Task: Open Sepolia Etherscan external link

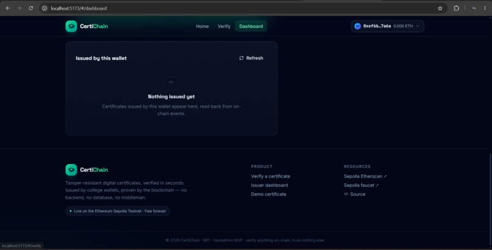Action: point(365,176)
